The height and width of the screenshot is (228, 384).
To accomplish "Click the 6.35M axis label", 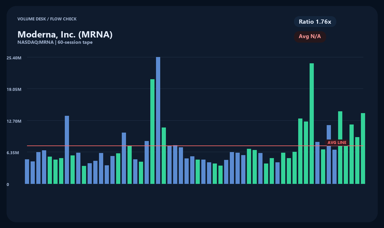I will click(13, 153).
